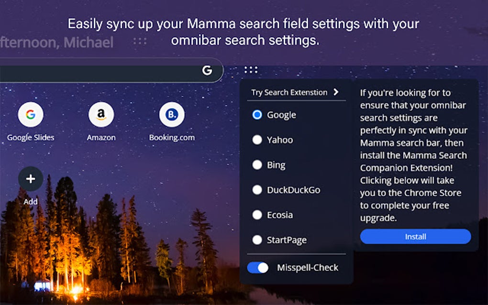The width and height of the screenshot is (488, 305).
Task: Click the Misspell-Check label
Action: pyautogui.click(x=308, y=268)
